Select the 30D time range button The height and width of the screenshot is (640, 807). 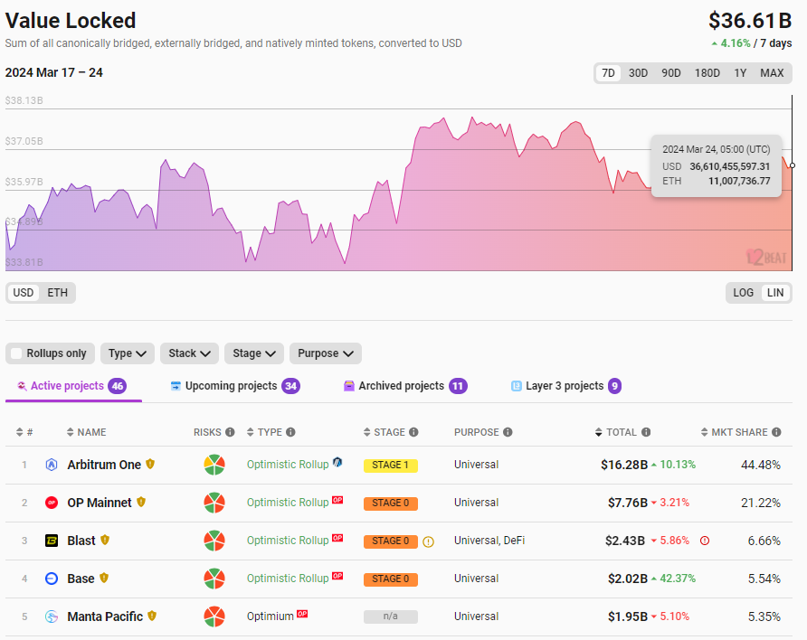tap(639, 73)
